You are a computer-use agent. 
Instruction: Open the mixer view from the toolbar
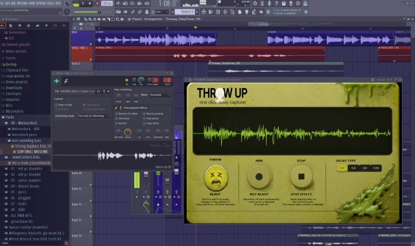tap(225, 12)
